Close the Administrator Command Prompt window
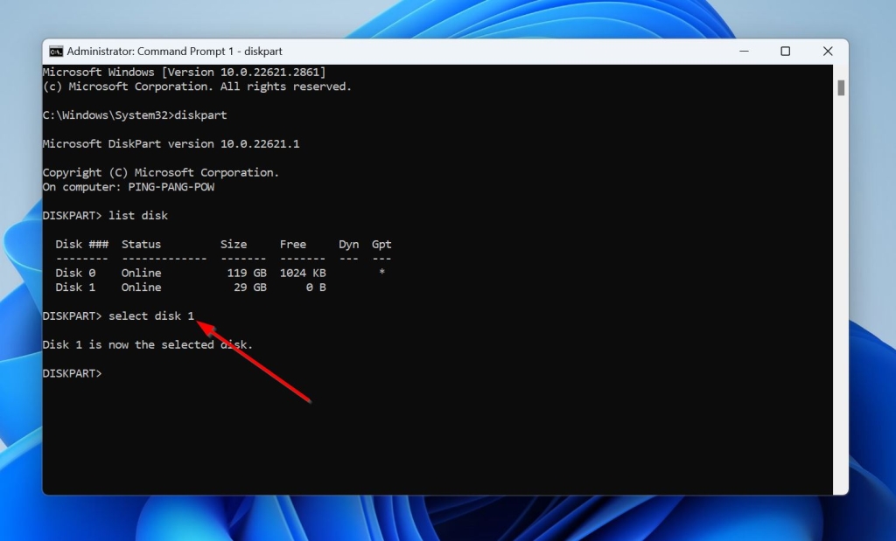 pyautogui.click(x=827, y=52)
